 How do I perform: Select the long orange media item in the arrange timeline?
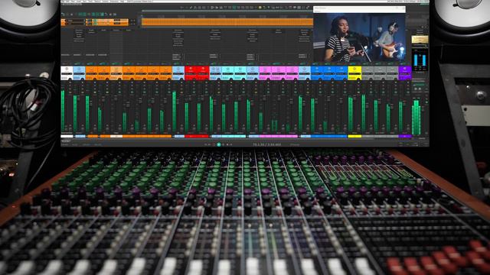pos(227,22)
